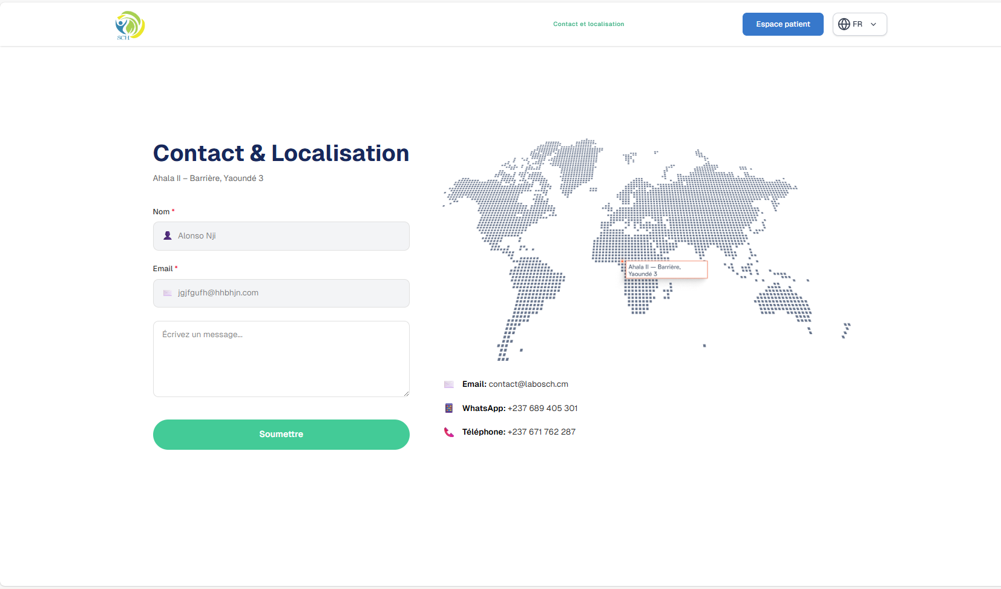Open the Contact et localisation menu link
This screenshot has width=1001, height=589.
coord(588,24)
